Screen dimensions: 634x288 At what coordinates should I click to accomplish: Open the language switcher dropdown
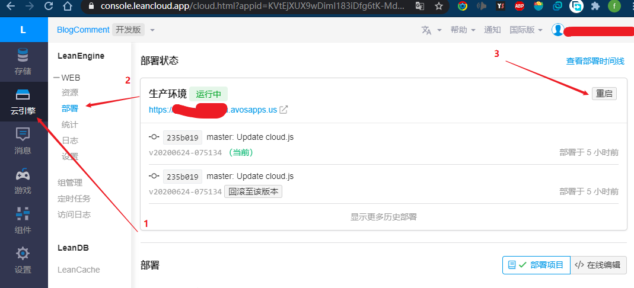pyautogui.click(x=431, y=30)
